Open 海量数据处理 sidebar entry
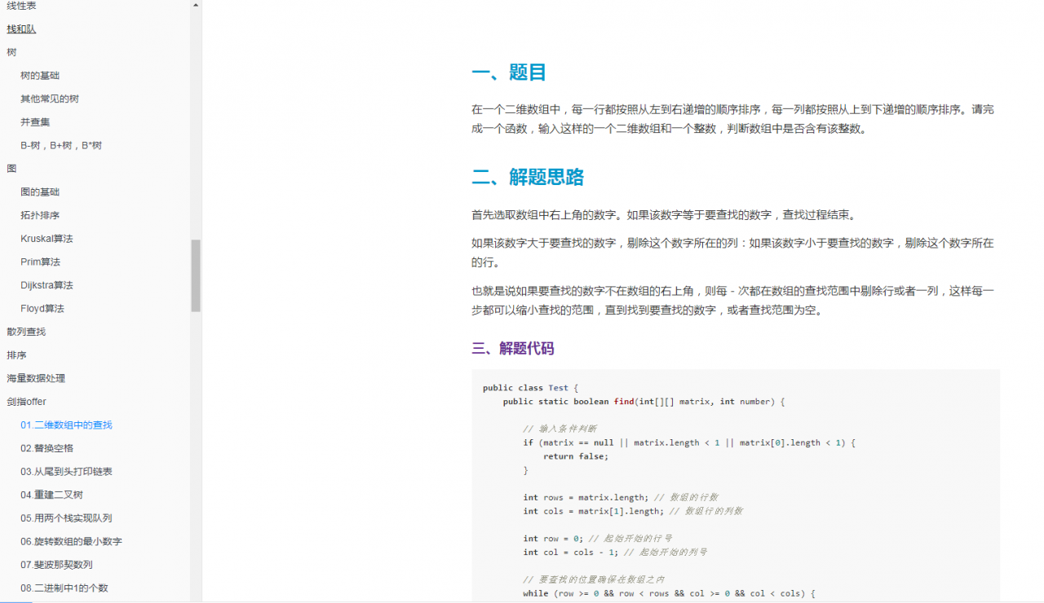The height and width of the screenshot is (603, 1044). pyautogui.click(x=36, y=378)
